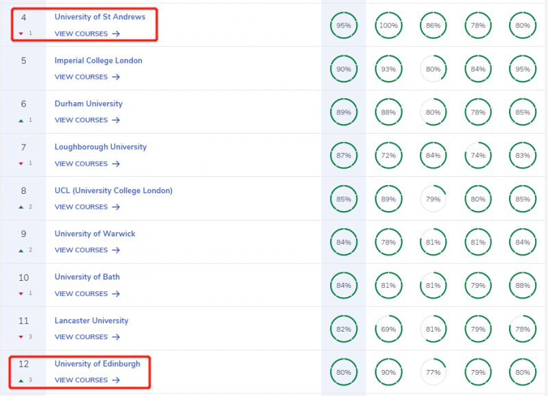This screenshot has width=548, height=396.
Task: Click rank number 5
Action: click(23, 61)
